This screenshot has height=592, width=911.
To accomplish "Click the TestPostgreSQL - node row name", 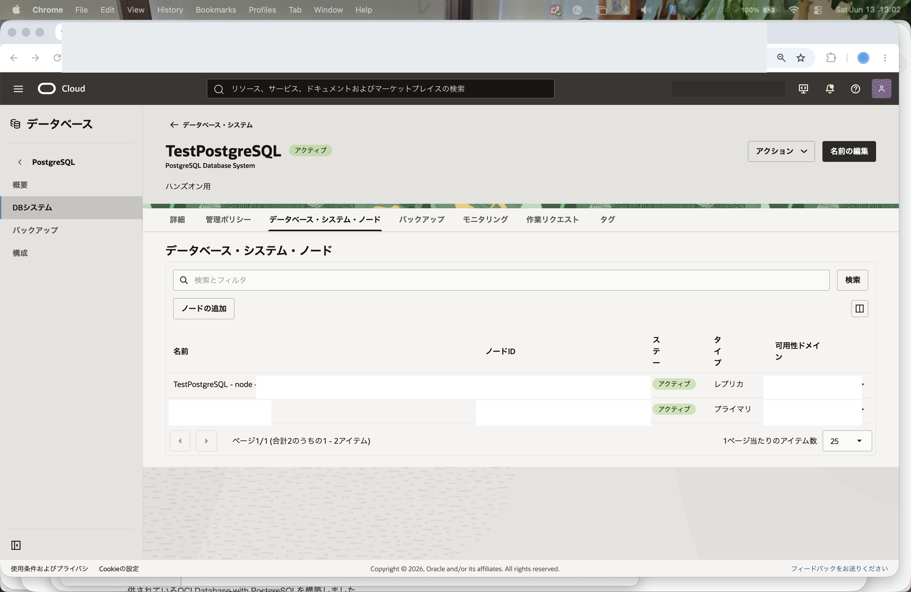I will [214, 384].
